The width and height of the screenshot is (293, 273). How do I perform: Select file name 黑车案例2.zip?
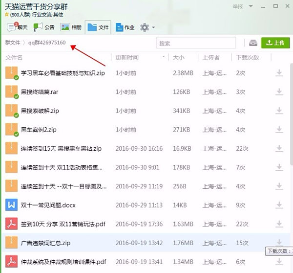39,130
